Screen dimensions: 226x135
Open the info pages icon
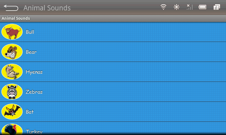[x=217, y=7]
